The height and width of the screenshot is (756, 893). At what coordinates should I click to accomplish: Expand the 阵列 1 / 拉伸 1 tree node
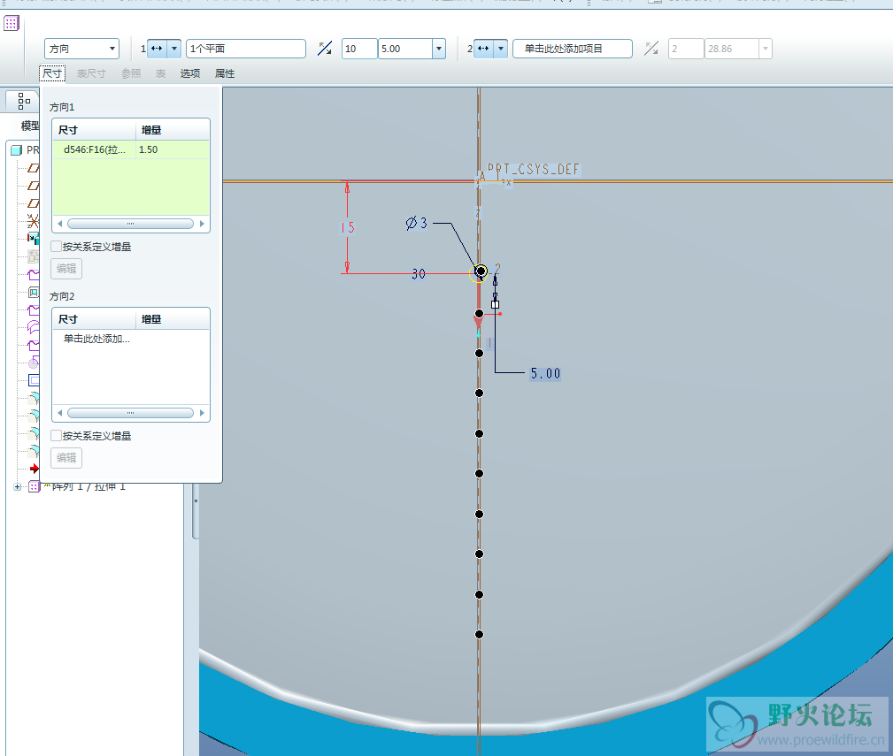tap(17, 487)
